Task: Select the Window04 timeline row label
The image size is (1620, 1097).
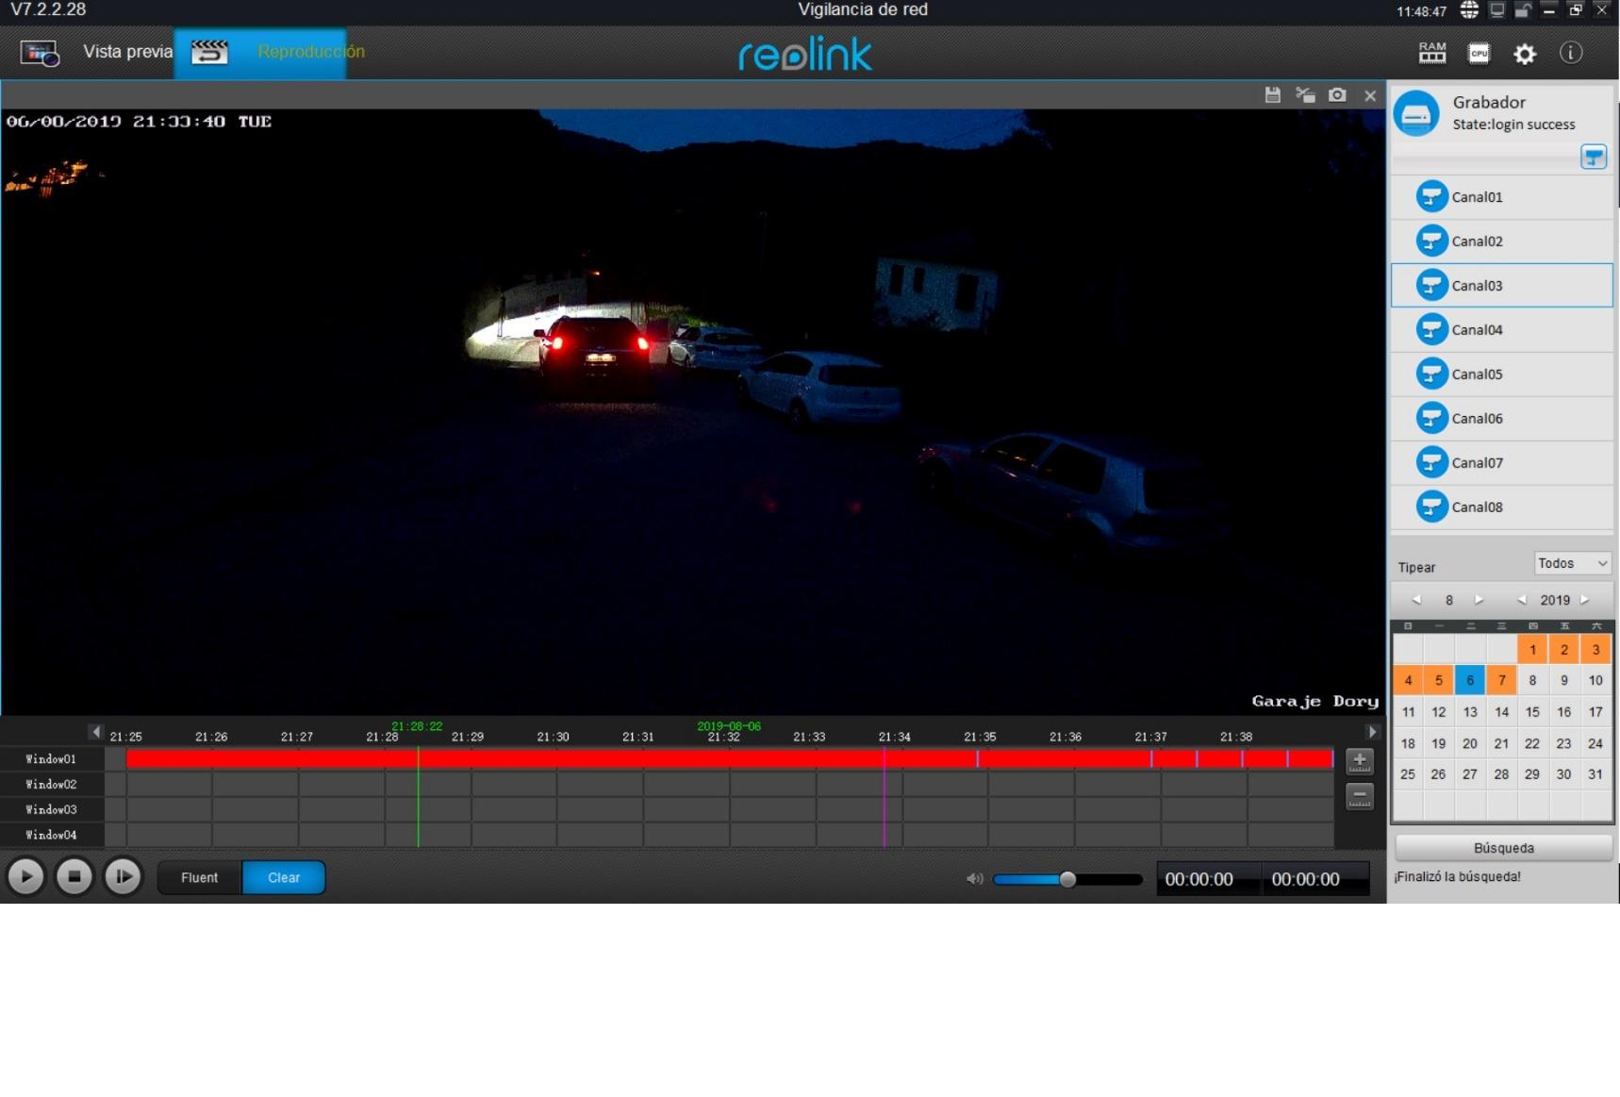Action: pyautogui.click(x=51, y=836)
